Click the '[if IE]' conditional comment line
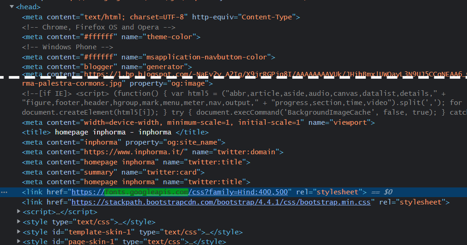This screenshot has height=245, width=467. [233, 93]
